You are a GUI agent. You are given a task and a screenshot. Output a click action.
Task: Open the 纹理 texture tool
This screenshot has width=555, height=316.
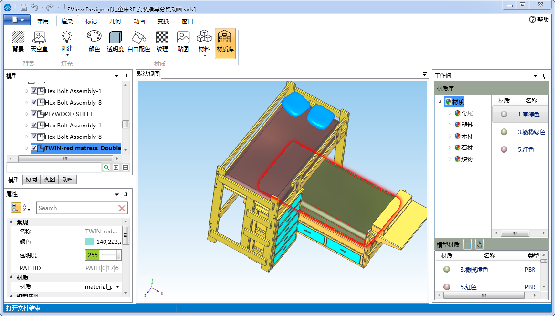(162, 42)
